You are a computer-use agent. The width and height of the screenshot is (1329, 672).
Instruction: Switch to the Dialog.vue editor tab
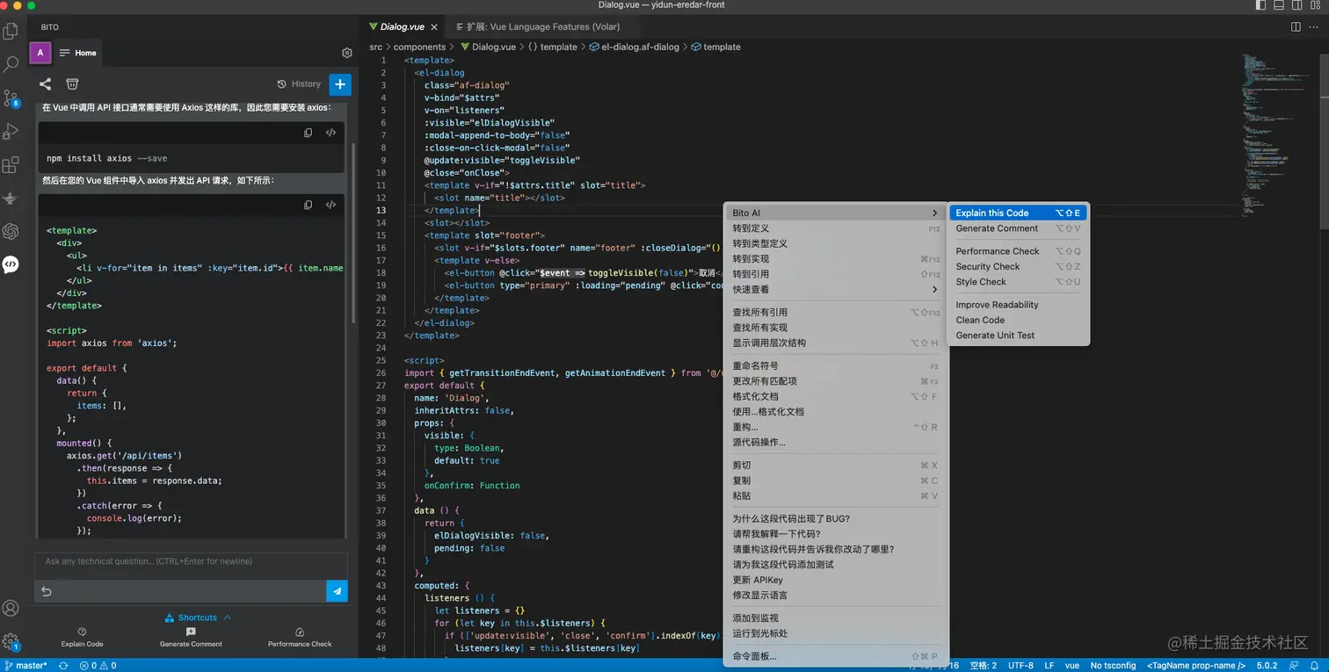coord(403,27)
